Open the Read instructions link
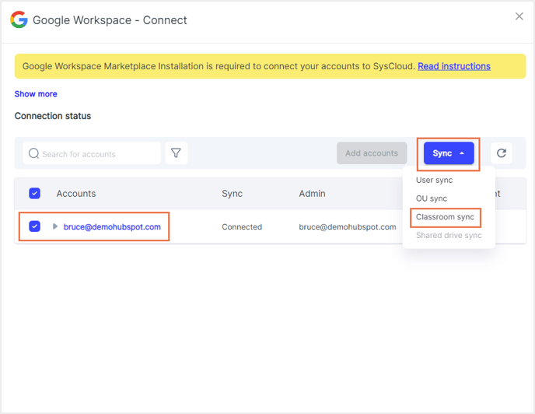 pos(454,66)
